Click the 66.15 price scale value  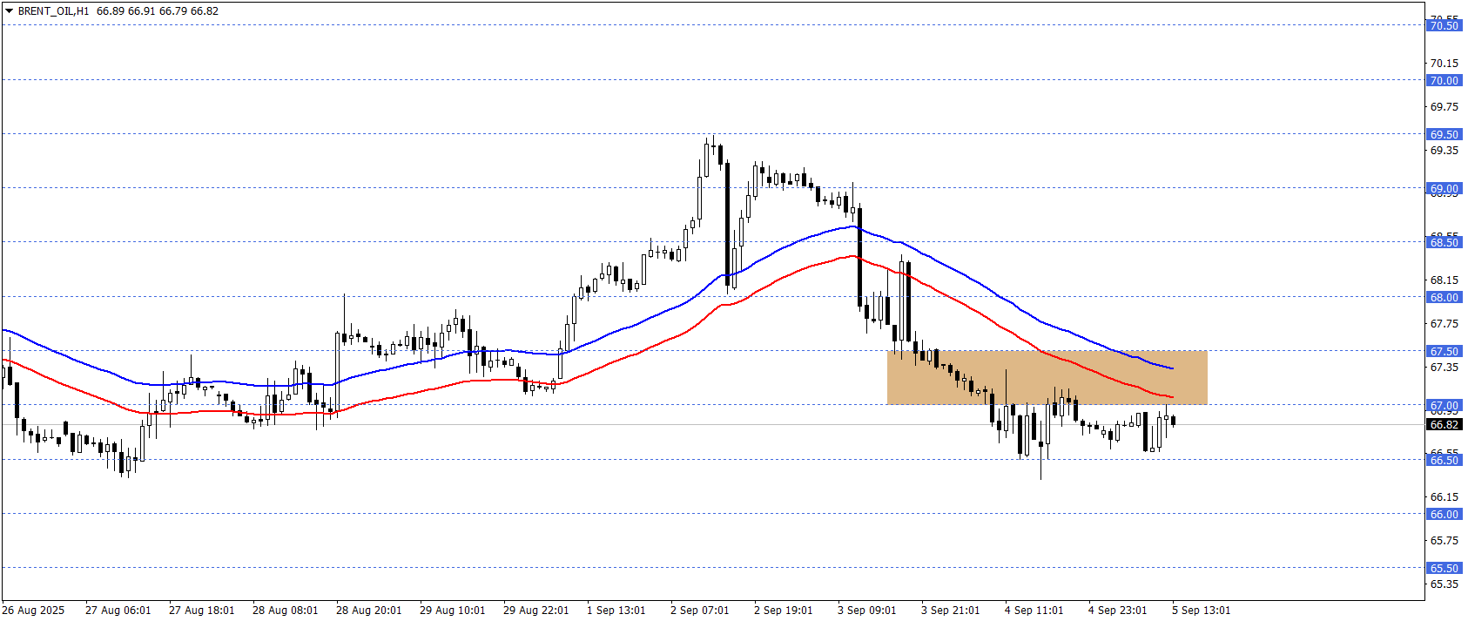point(1444,497)
